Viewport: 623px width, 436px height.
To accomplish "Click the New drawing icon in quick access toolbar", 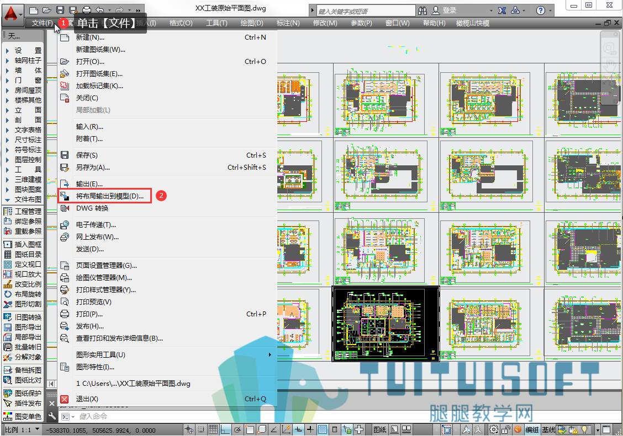I will [34, 10].
